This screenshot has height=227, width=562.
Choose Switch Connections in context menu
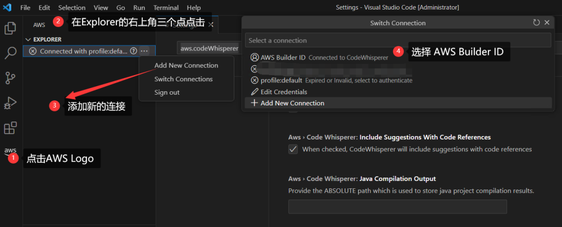pos(187,79)
